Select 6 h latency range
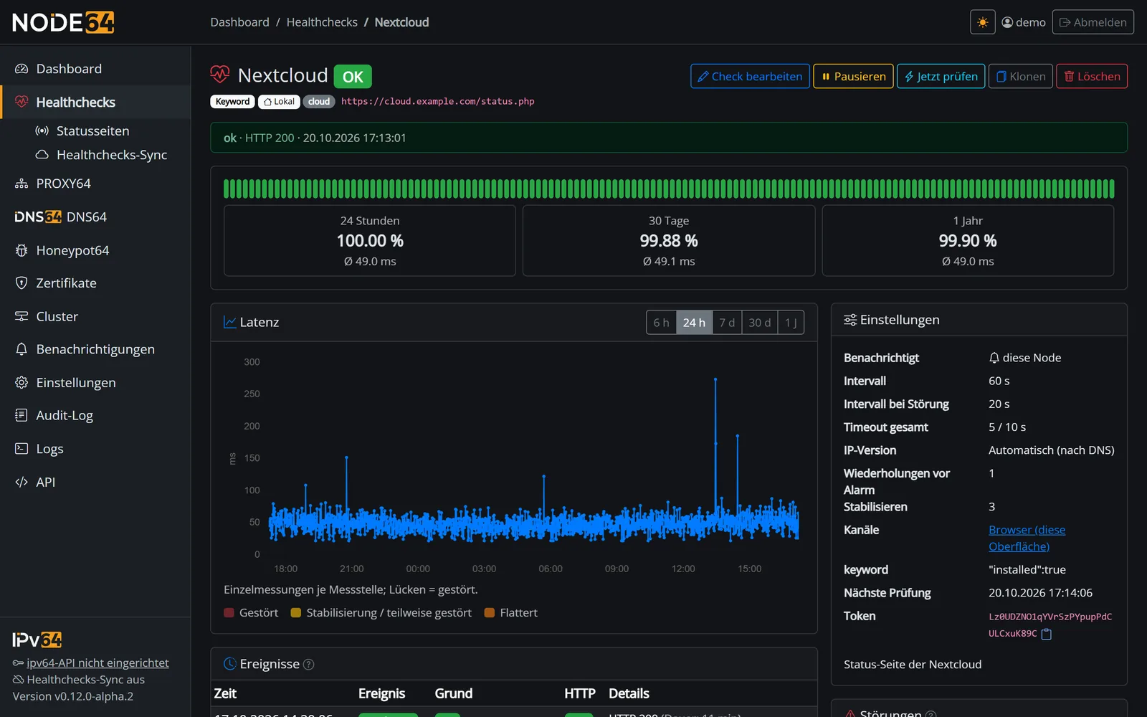The image size is (1147, 717). 661,323
